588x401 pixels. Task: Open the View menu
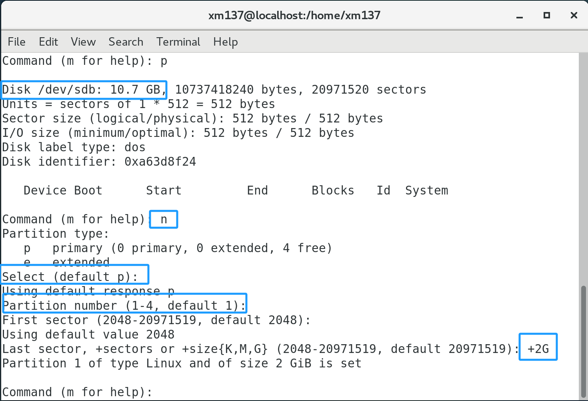point(83,42)
